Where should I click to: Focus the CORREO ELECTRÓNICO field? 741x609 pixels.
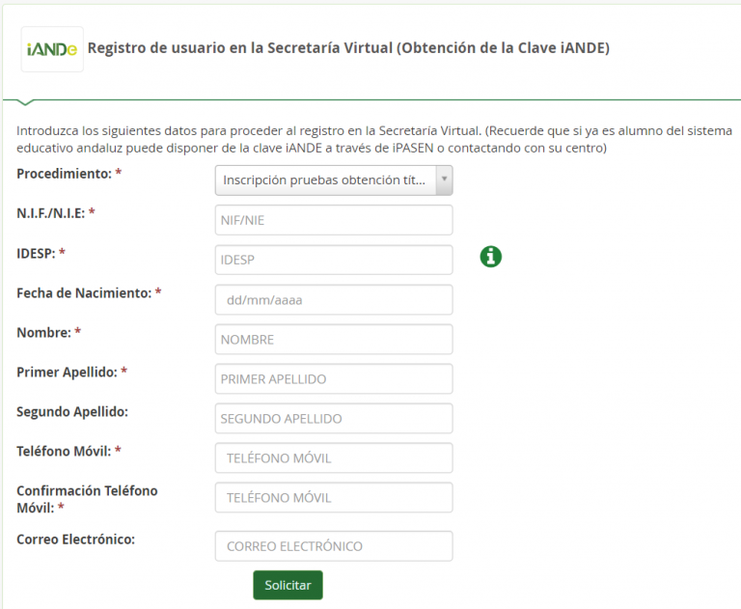333,546
